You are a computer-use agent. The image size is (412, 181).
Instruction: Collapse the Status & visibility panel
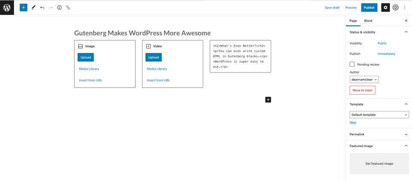406,32
